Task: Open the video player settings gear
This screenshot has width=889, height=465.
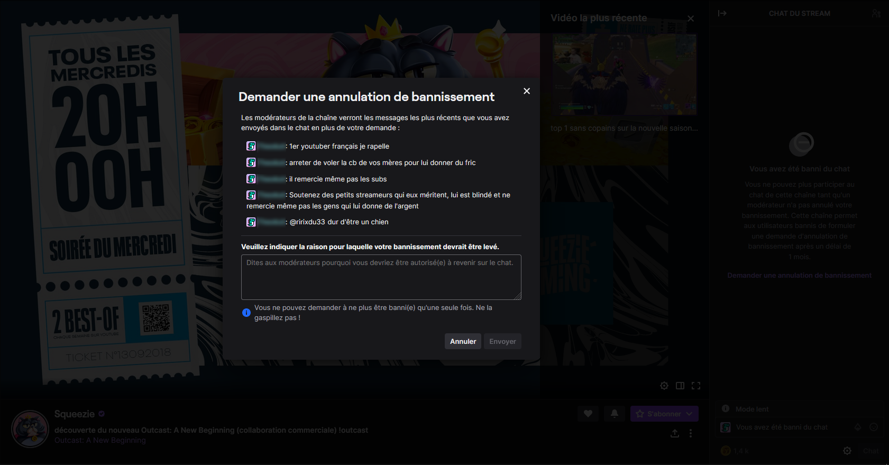Action: tap(664, 386)
